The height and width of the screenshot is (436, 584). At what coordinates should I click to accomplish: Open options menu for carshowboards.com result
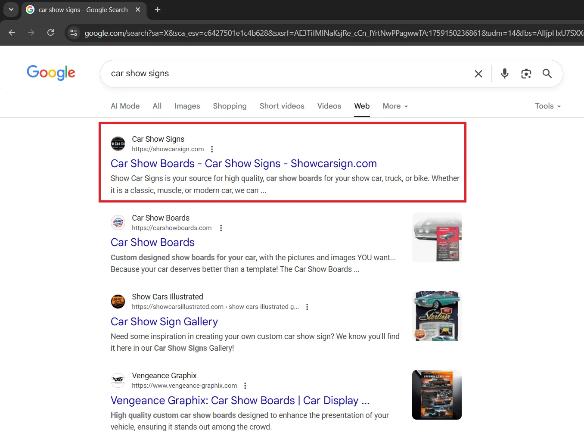221,228
